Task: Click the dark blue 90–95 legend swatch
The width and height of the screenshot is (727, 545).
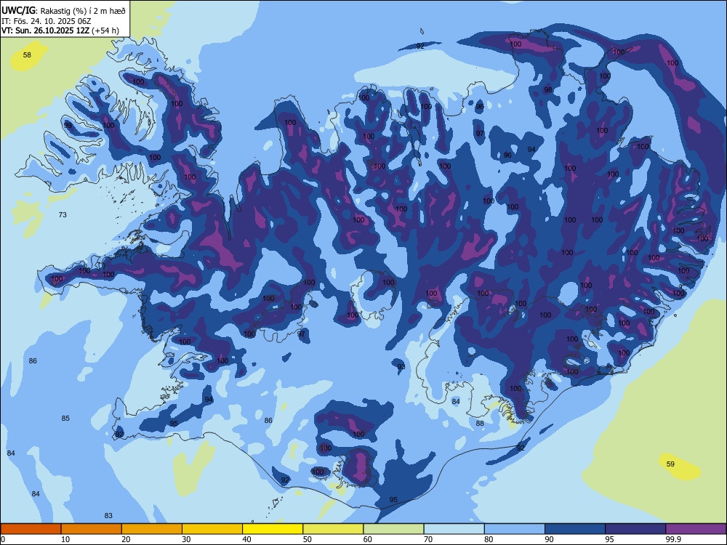Action: (x=575, y=529)
